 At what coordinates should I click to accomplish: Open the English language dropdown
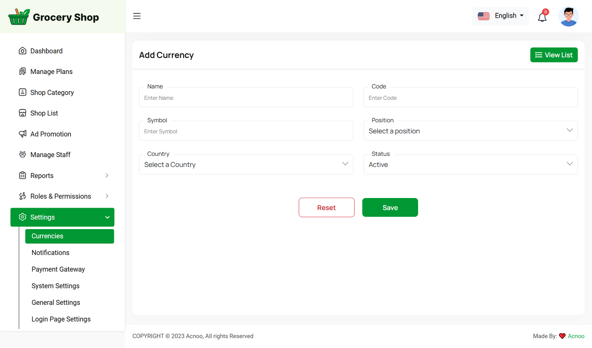500,16
